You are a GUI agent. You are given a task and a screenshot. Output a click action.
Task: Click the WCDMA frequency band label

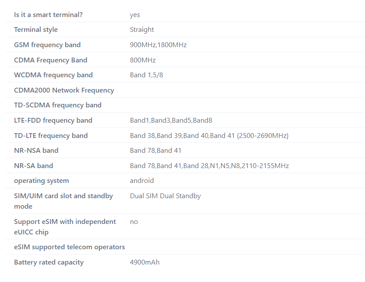pyautogui.click(x=53, y=75)
